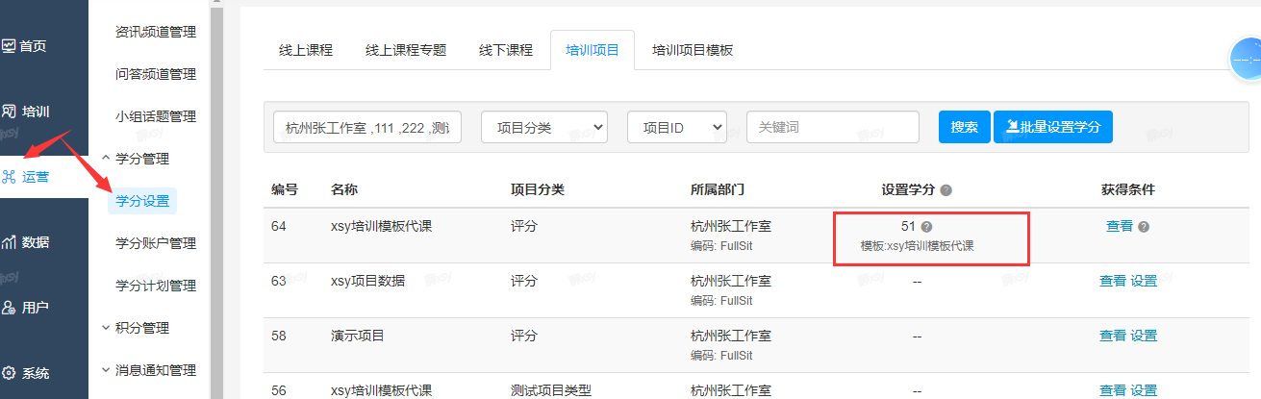Open the 数据 chart icon in sidebar
Image resolution: width=1261 pixels, height=399 pixels.
tap(9, 242)
